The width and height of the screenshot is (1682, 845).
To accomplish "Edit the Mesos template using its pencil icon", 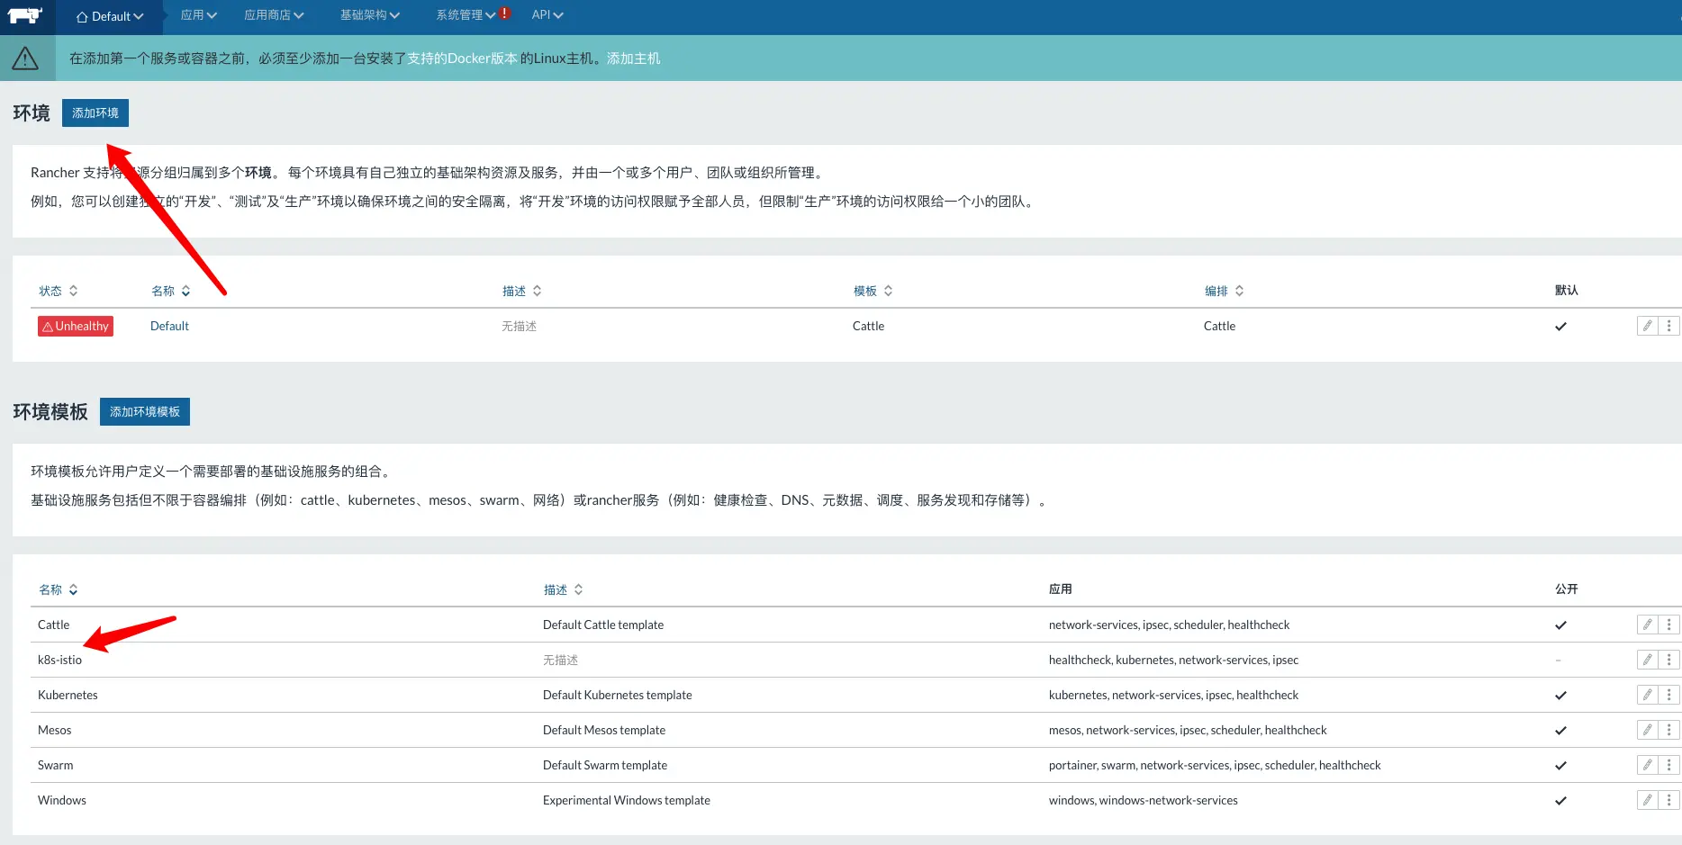I will 1647,730.
